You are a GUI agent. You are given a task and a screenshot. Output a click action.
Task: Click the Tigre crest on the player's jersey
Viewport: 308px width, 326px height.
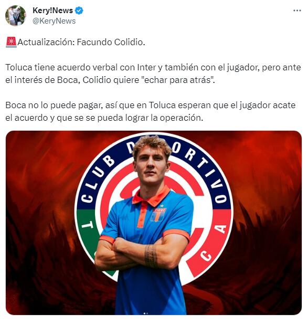tap(158, 215)
